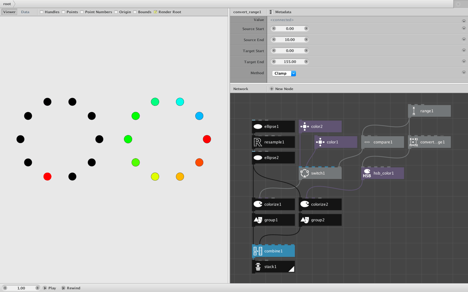Viewport: 468px width, 292px height.
Task: Select the convert_range1 node icon
Action: pos(414,142)
